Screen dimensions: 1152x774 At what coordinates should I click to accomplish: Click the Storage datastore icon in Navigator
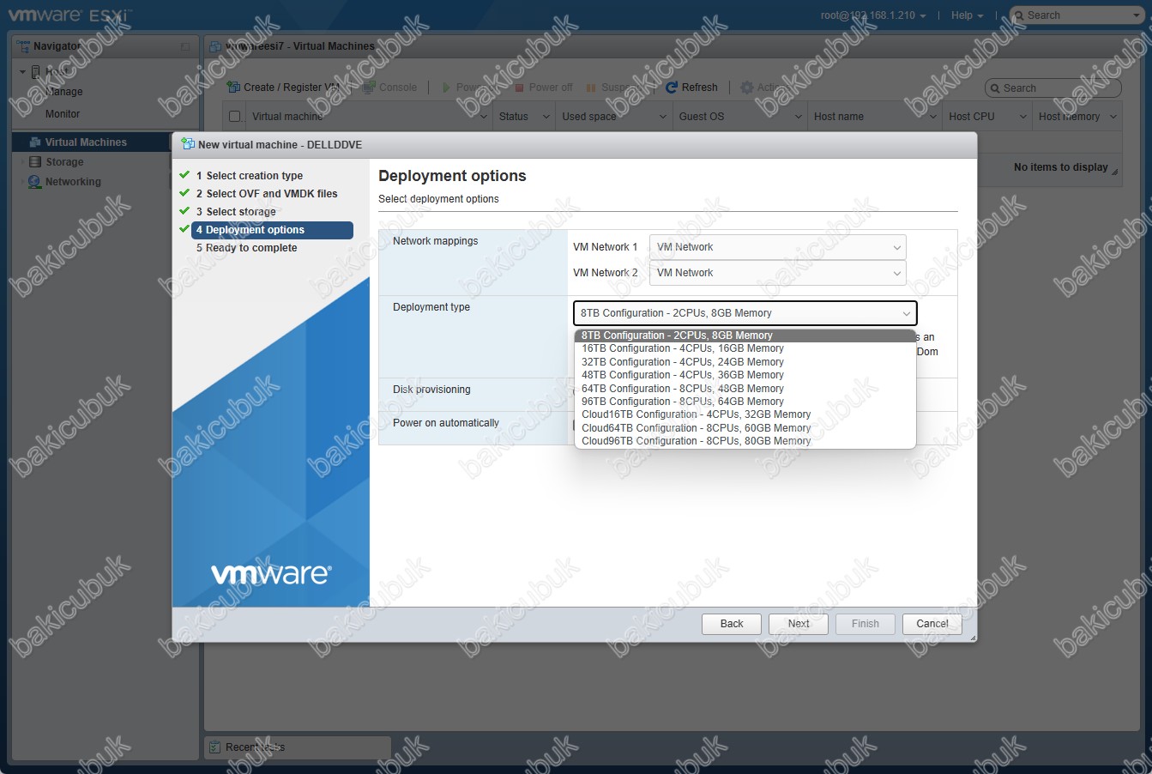click(x=35, y=162)
